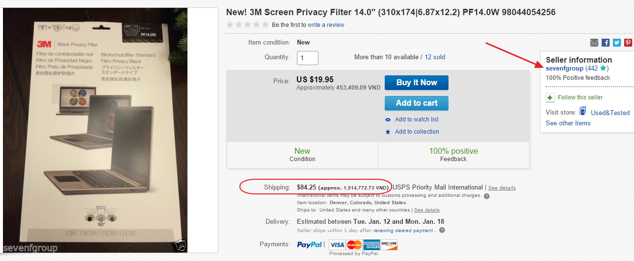
Task: Share this item on Facebook
Action: point(606,43)
